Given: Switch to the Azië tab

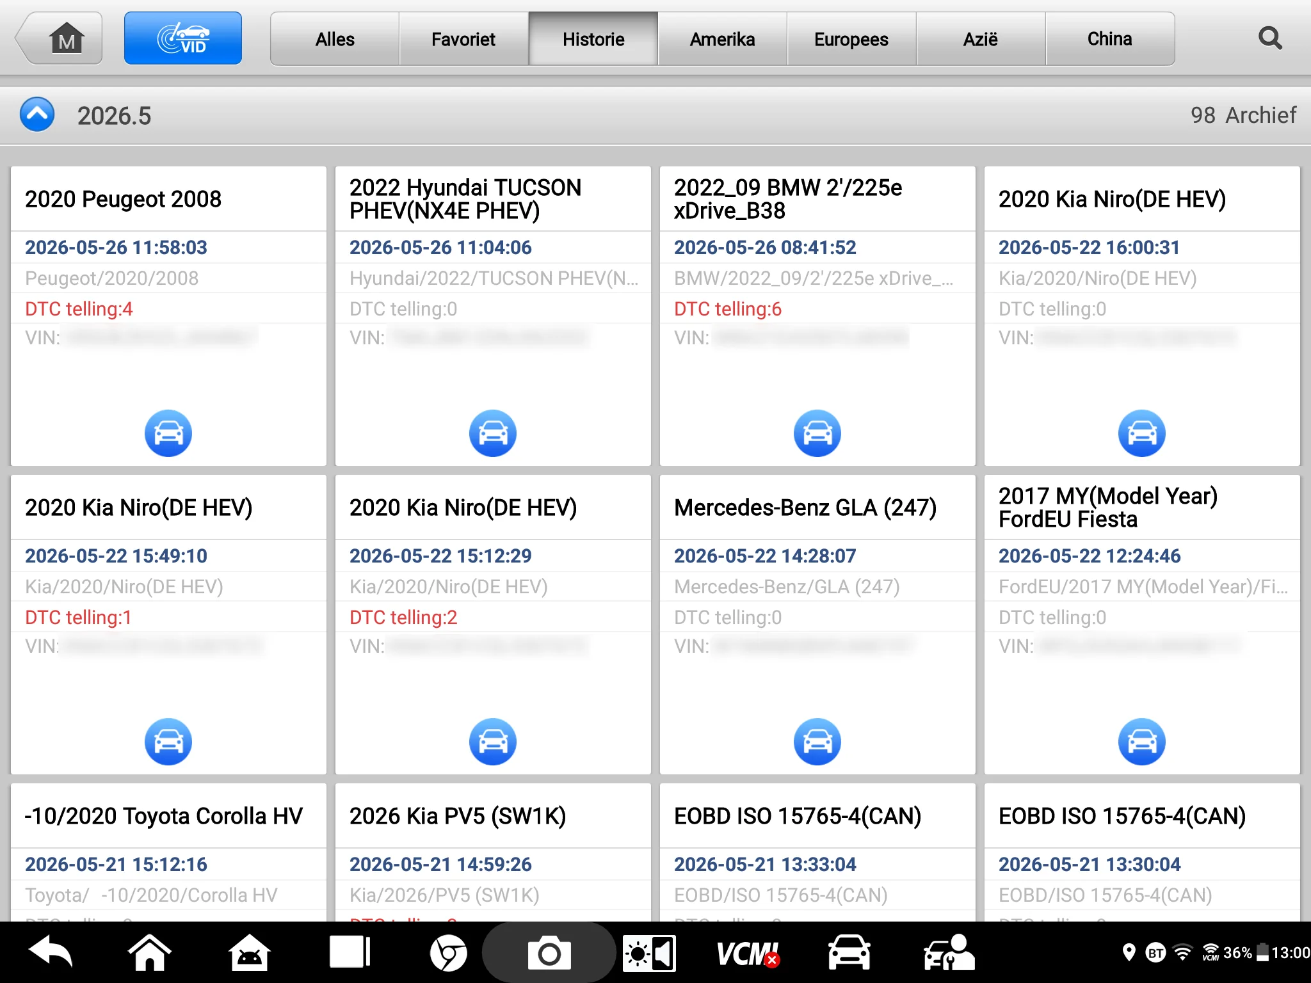Looking at the screenshot, I should point(981,39).
